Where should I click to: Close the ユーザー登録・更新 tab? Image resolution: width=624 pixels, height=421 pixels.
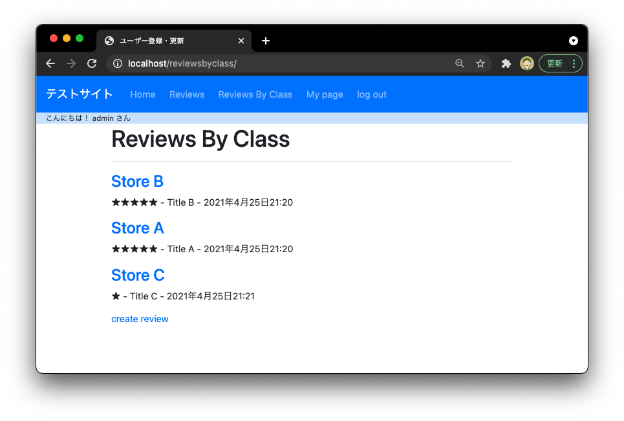(241, 41)
